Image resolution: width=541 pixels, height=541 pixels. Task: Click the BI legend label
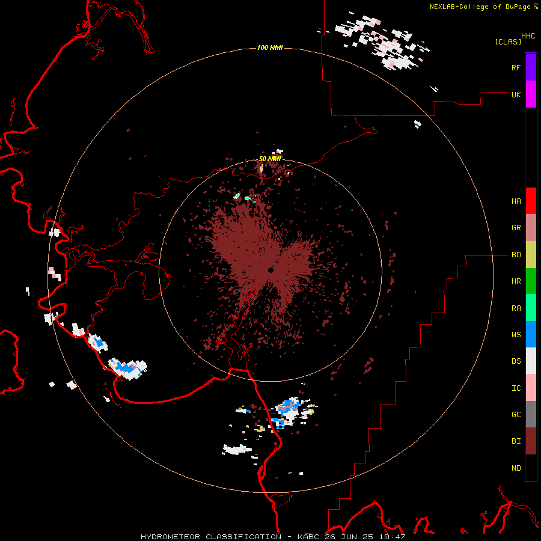(x=516, y=441)
